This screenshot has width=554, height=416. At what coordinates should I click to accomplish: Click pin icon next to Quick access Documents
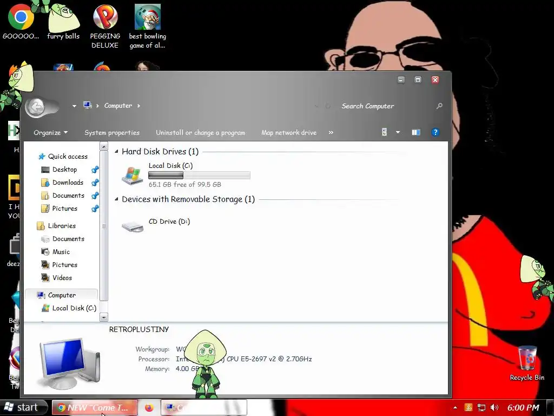95,196
